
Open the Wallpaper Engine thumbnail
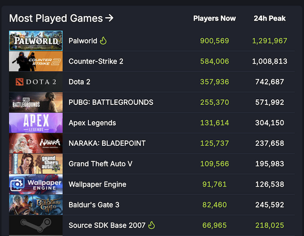[36, 184]
